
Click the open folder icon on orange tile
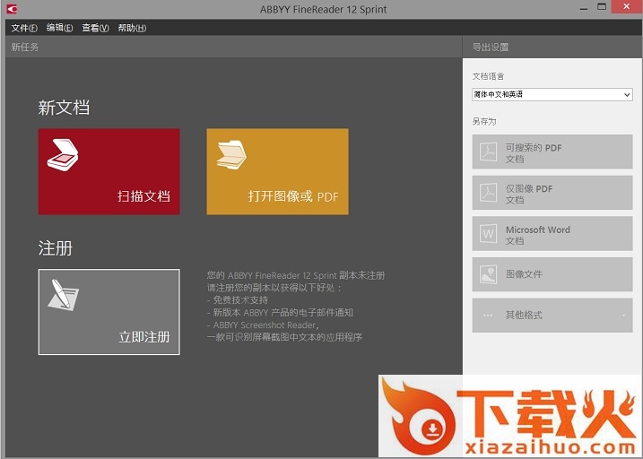pyautogui.click(x=231, y=155)
